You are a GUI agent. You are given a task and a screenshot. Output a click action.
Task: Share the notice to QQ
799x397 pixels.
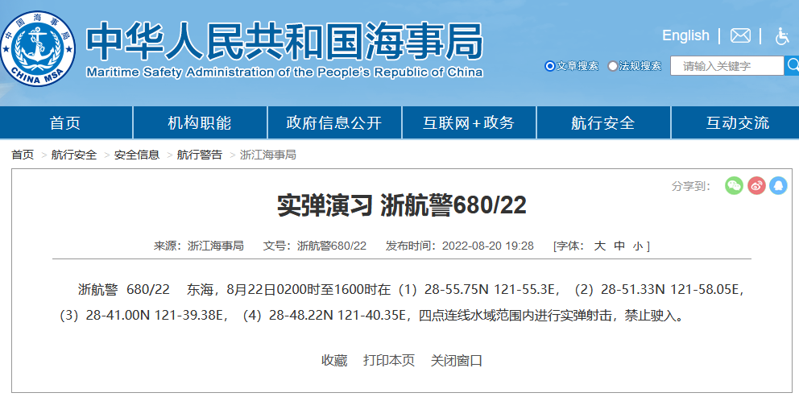778,185
